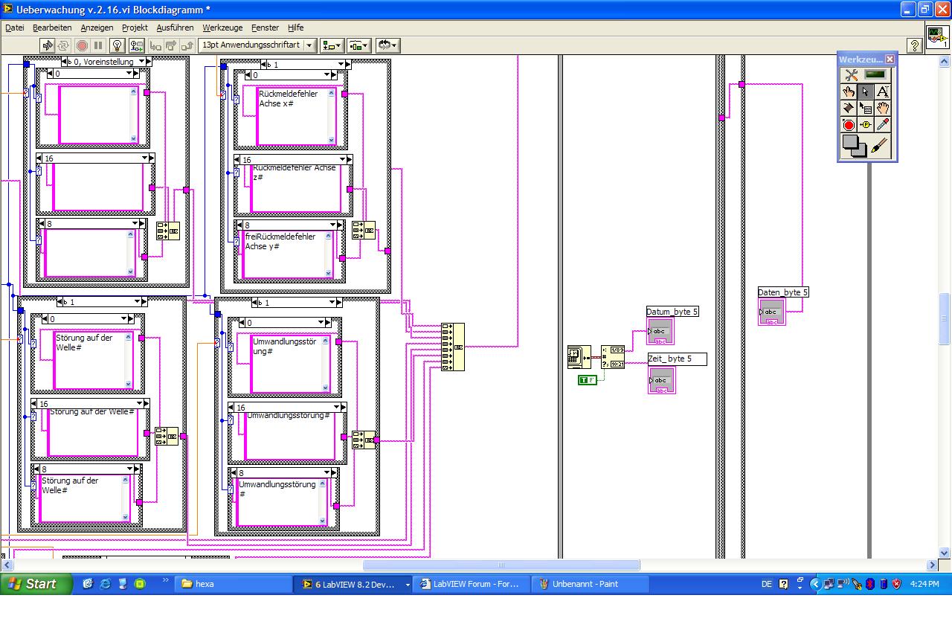
Task: Select the 'Umwandlungsstör ung#' string constant
Action: tap(290, 364)
